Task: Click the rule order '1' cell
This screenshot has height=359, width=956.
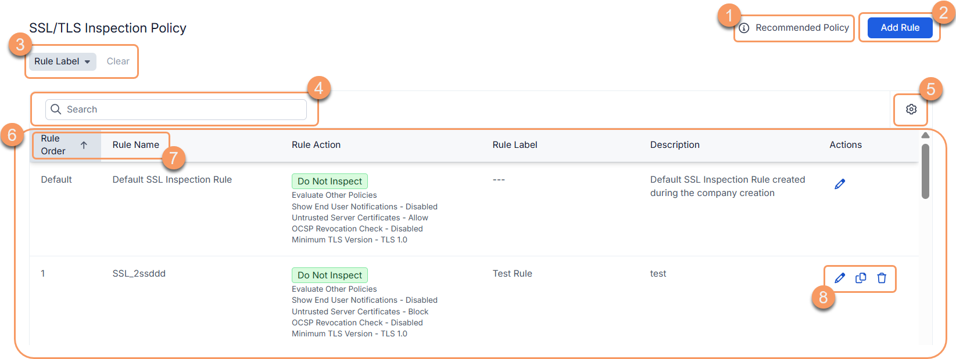Action: [43, 274]
